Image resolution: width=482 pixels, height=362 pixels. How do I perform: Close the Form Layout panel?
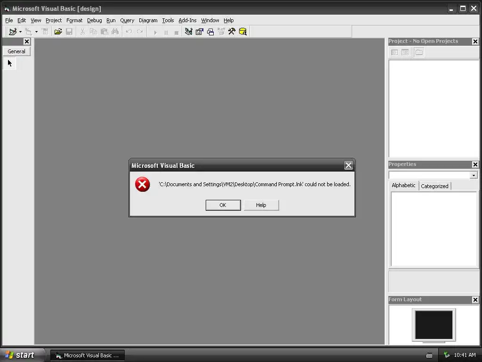click(475, 300)
